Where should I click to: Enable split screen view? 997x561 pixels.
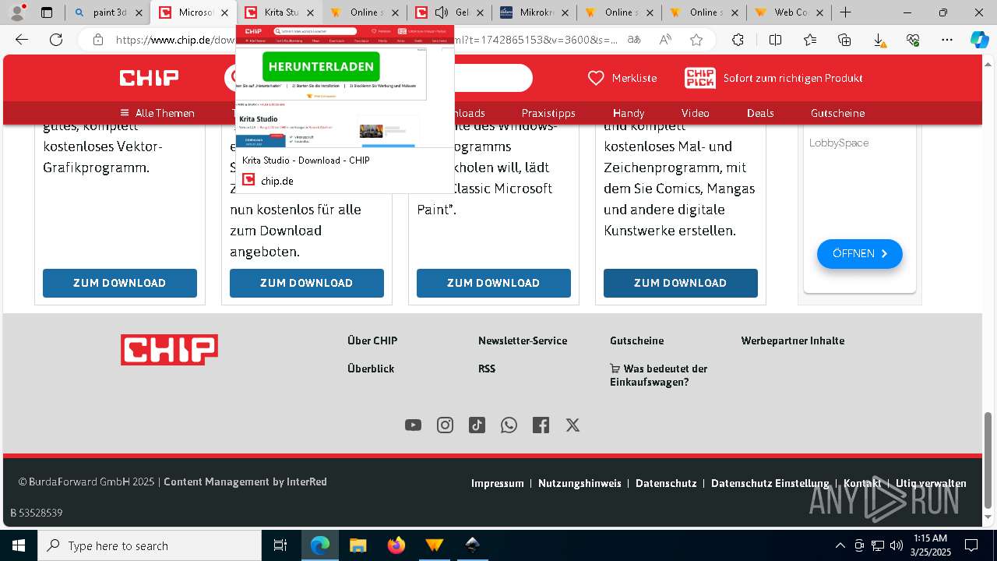775,40
